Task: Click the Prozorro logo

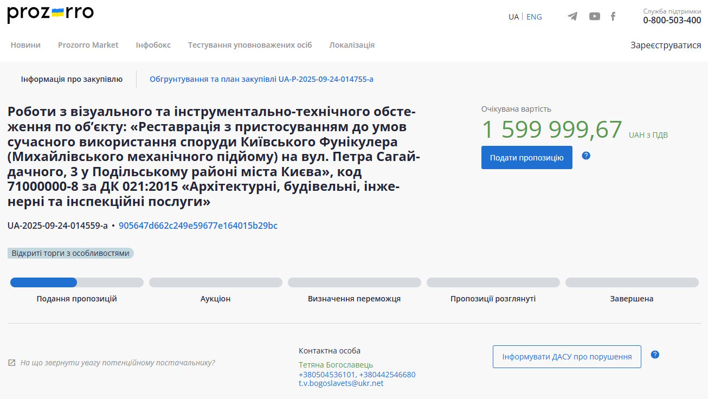Action: coord(50,14)
